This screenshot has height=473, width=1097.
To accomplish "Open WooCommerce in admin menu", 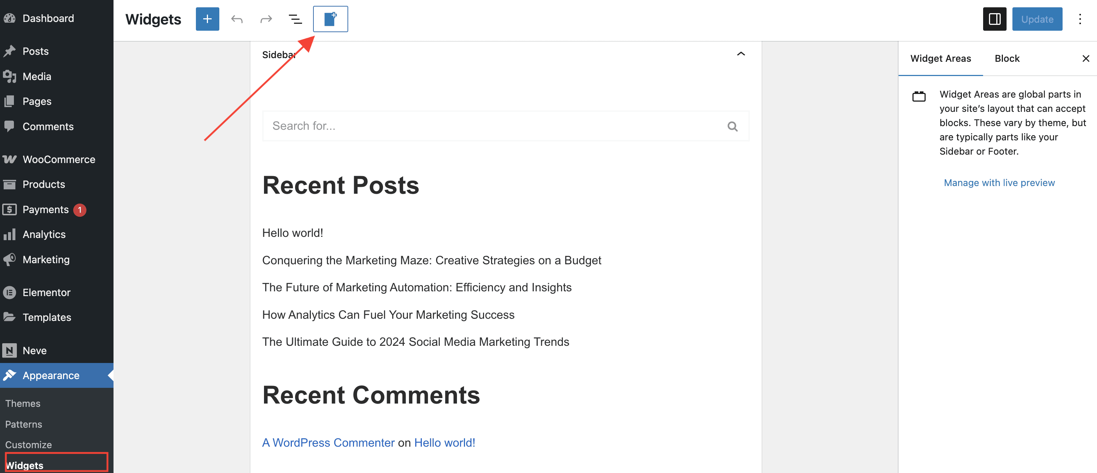I will pos(59,159).
